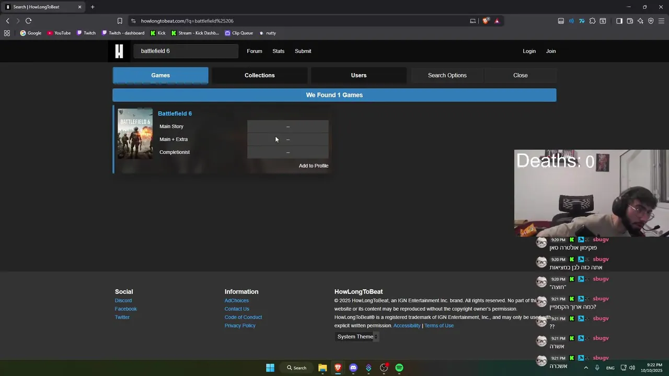Open the System Theme dropdown
This screenshot has height=376, width=669.
pos(357,337)
